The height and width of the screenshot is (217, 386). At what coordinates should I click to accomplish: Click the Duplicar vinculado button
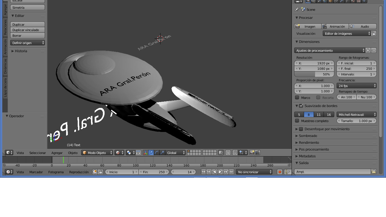[27, 30]
